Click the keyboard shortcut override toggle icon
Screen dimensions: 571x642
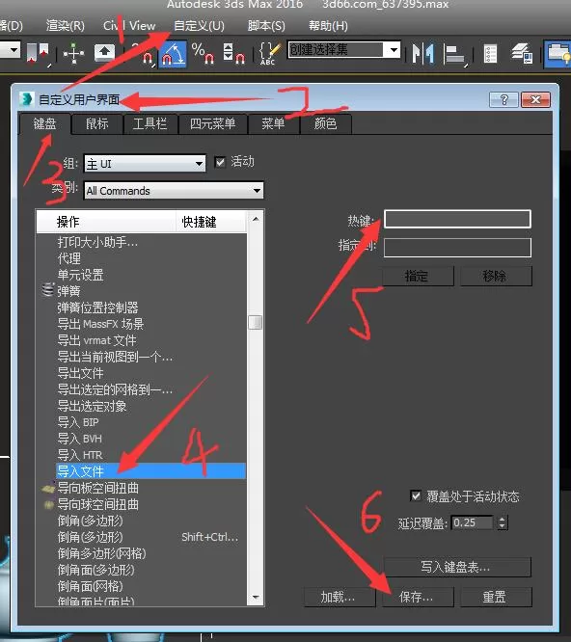pyautogui.click(x=104, y=53)
